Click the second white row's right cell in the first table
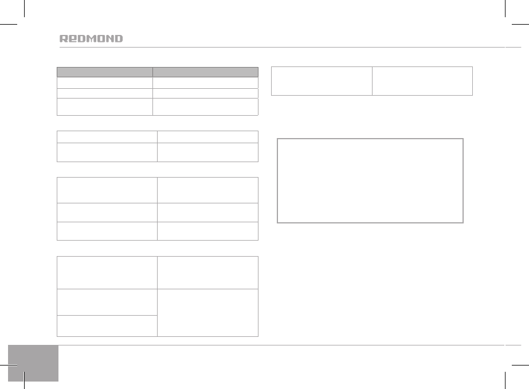The height and width of the screenshot is (389, 529). (205, 92)
